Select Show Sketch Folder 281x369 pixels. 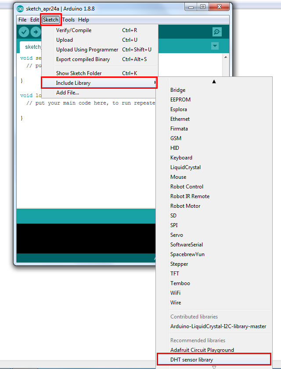click(x=100, y=73)
